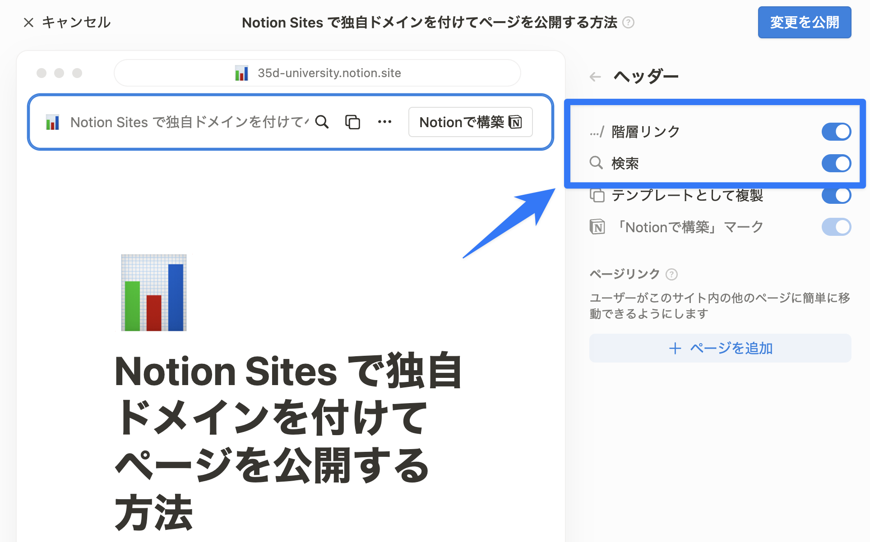Screen dimensions: 870x542
Task: Click the キャンセル text button
Action: [76, 23]
